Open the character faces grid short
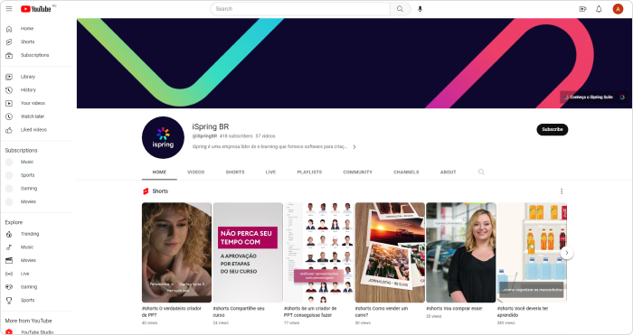Screen dimensions: 633x335 point(318,252)
